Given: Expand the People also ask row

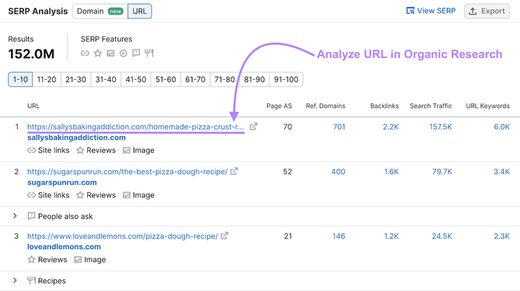Looking at the screenshot, I should [x=15, y=216].
